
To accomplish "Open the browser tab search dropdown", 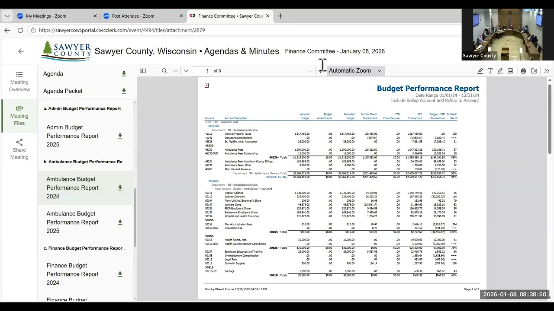I will pos(7,16).
